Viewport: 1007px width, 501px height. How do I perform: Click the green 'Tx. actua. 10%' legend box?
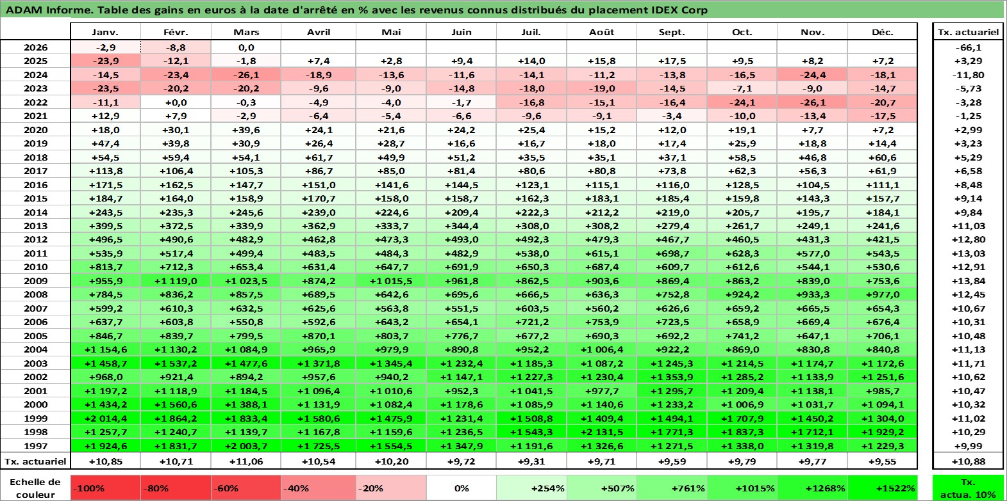[968, 488]
